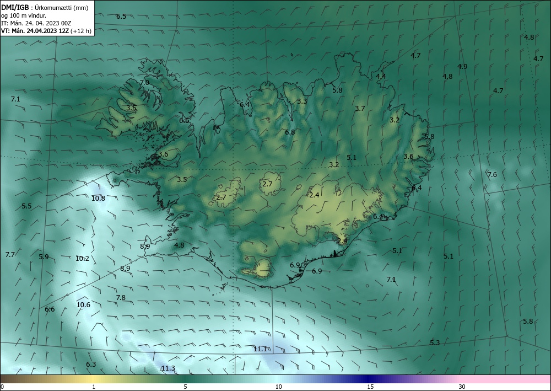
Task: Click the 7.0 value on the Westfjords
Action: pyautogui.click(x=144, y=83)
